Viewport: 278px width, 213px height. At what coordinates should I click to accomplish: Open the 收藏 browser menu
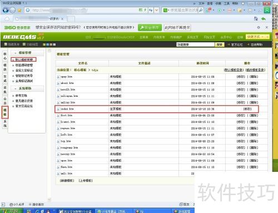click(x=218, y=3)
